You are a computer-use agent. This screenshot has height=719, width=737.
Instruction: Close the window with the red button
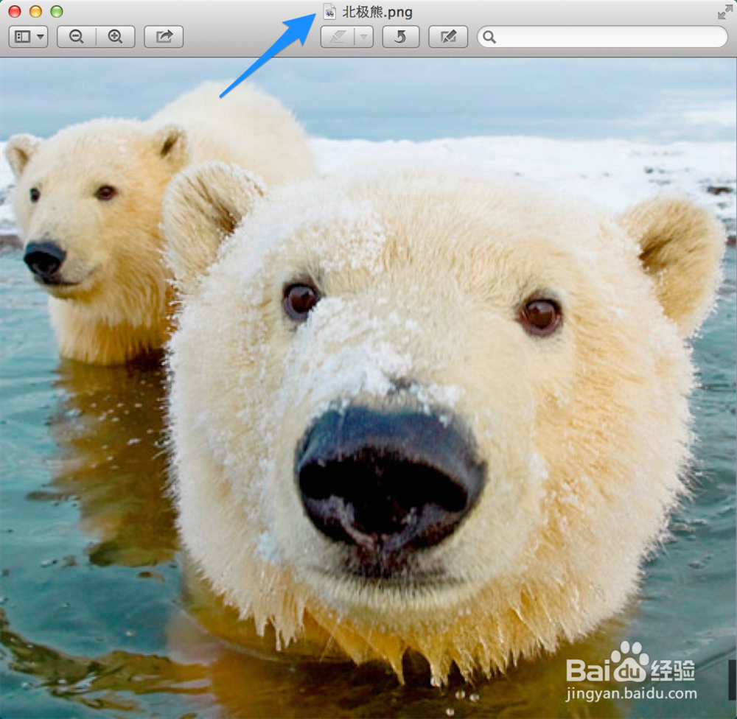click(x=15, y=11)
